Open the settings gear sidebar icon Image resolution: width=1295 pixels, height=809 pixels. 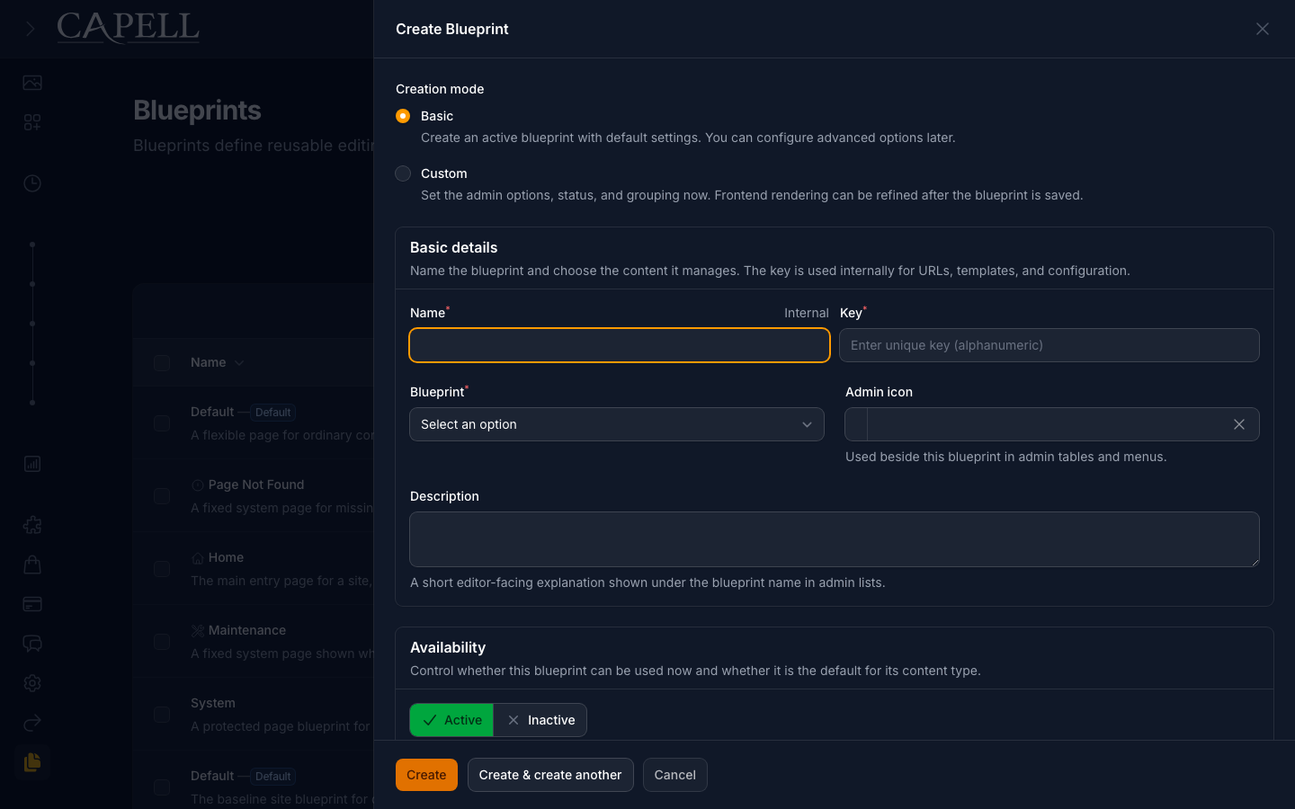(x=32, y=683)
